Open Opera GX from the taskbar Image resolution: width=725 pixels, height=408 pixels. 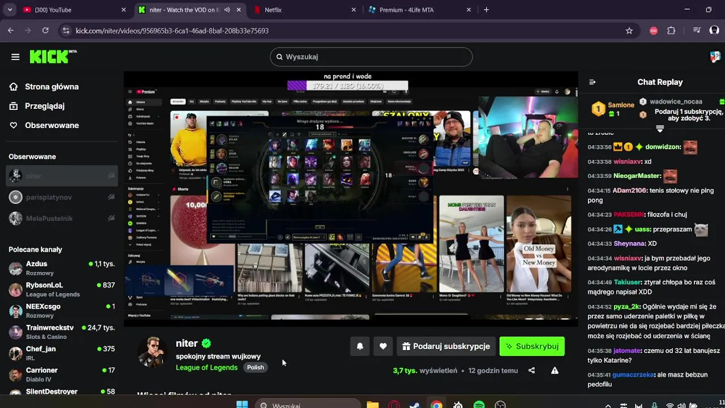point(394,405)
